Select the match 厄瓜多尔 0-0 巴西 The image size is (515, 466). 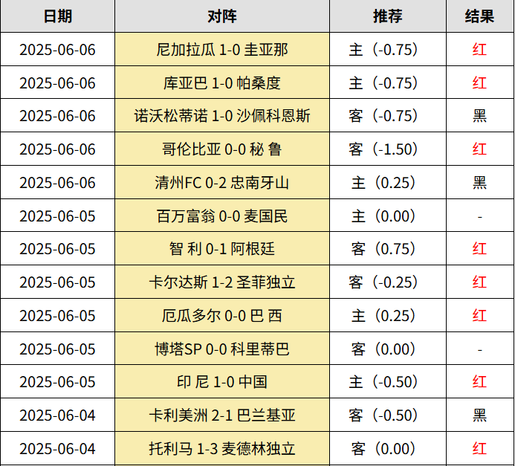[222, 316]
